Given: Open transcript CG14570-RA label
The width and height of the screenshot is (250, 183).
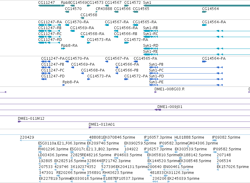Looking at the screenshot, I should [77, 22].
